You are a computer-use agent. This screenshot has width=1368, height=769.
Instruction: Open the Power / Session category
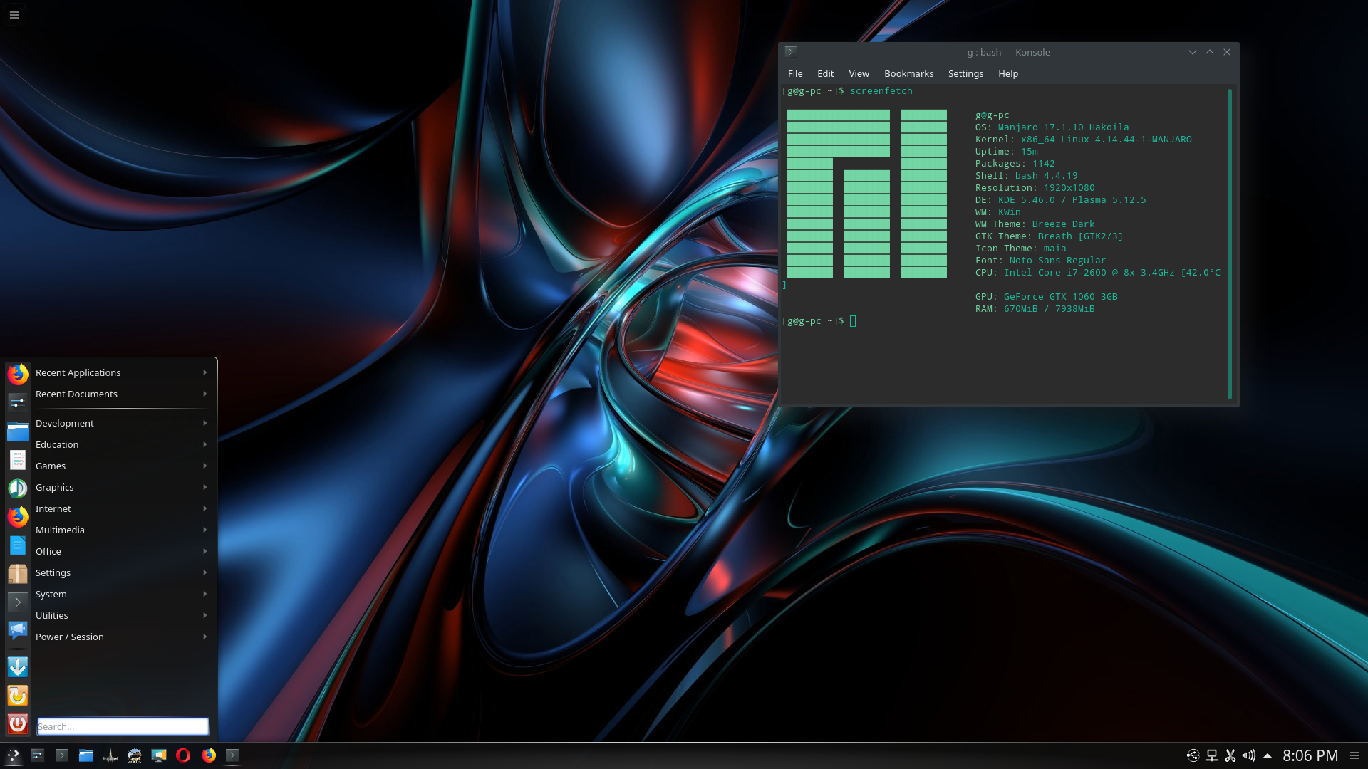[122, 637]
